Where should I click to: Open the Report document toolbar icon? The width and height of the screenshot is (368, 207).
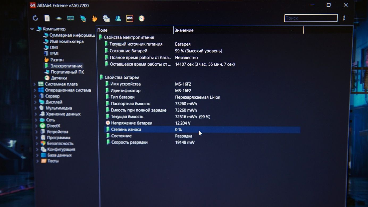coord(47,18)
